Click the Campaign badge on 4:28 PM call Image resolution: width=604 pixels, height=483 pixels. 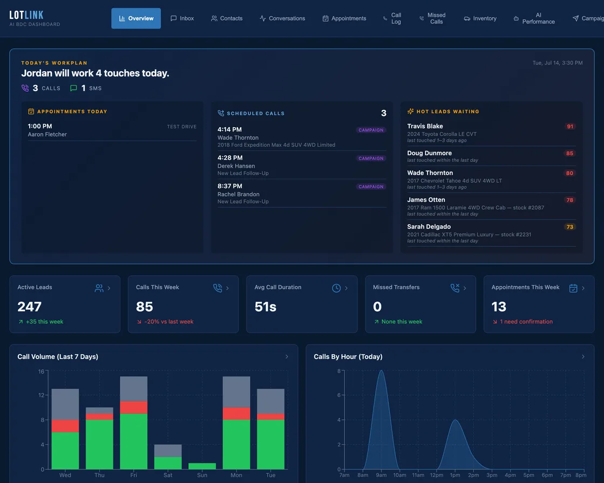[x=371, y=158]
